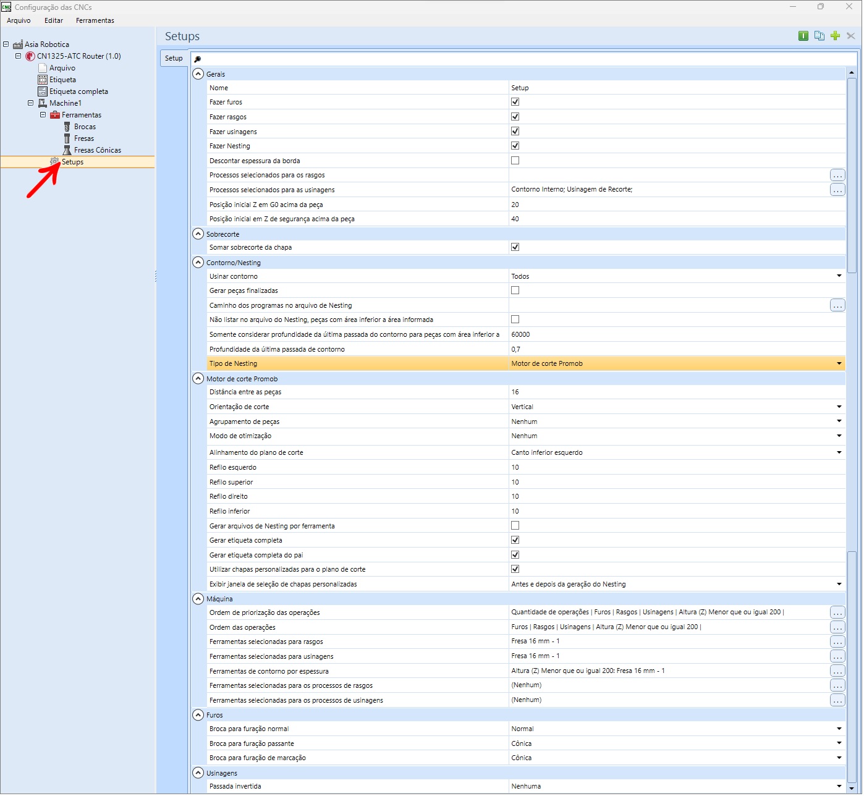Open Alinhamento do plano de corte dropdown
This screenshot has height=796, width=864.
click(841, 453)
